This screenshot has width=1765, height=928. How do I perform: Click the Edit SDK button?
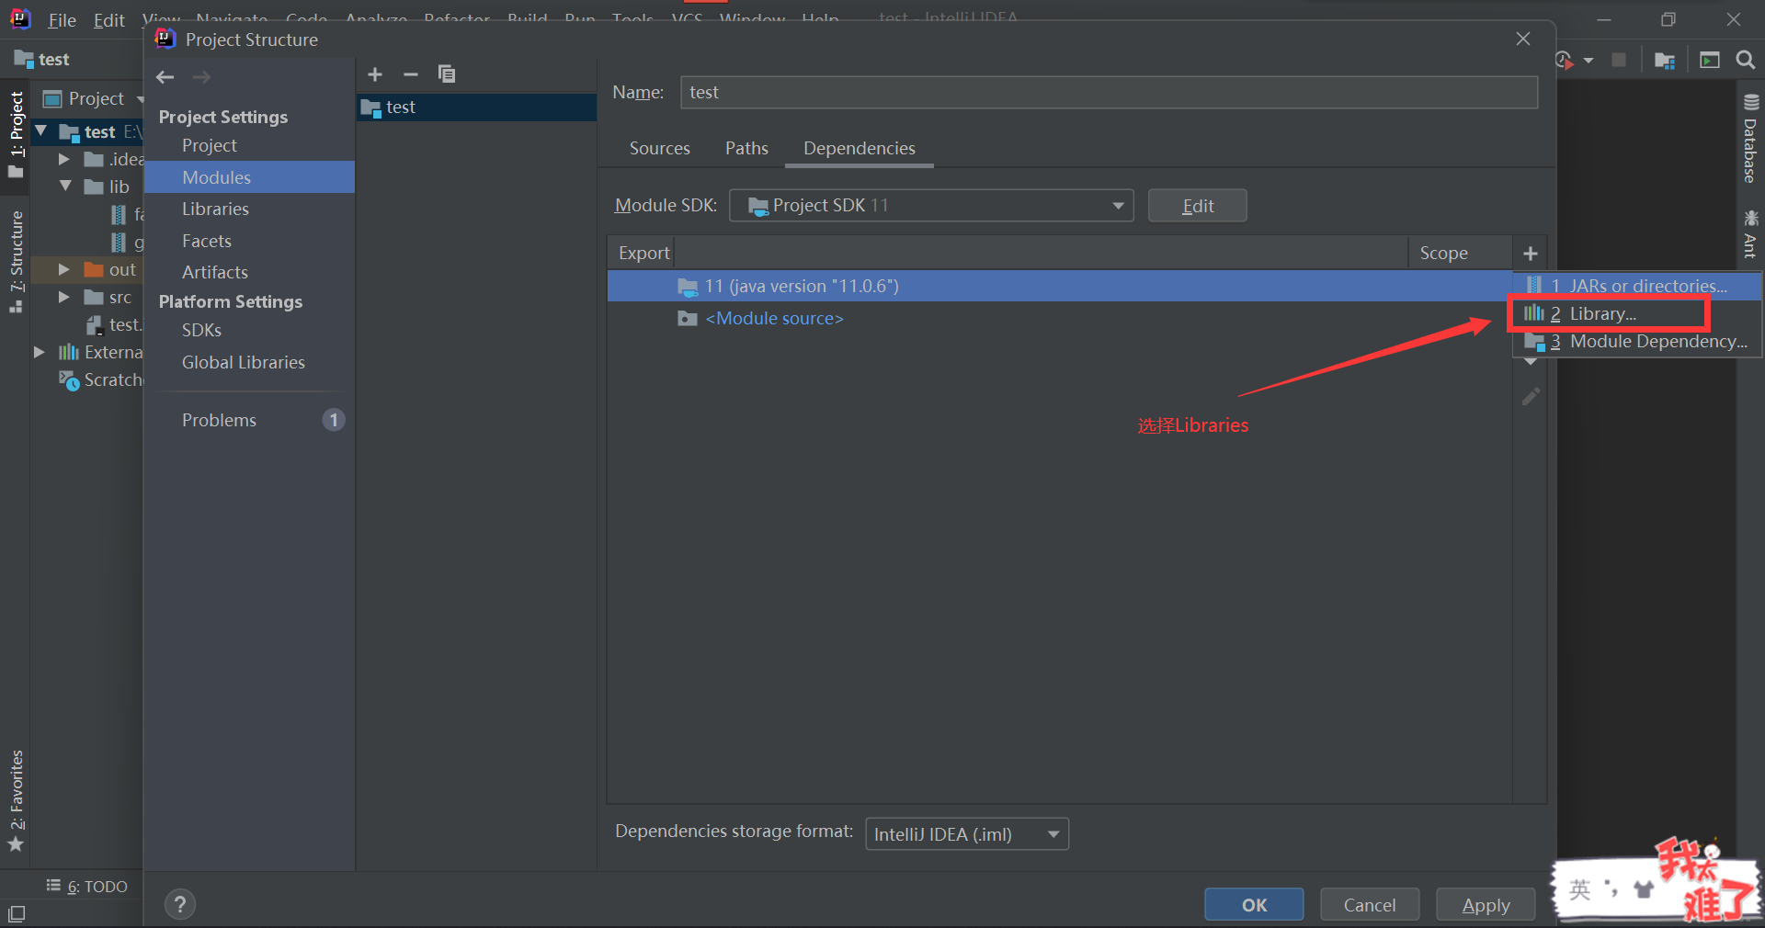(1197, 206)
